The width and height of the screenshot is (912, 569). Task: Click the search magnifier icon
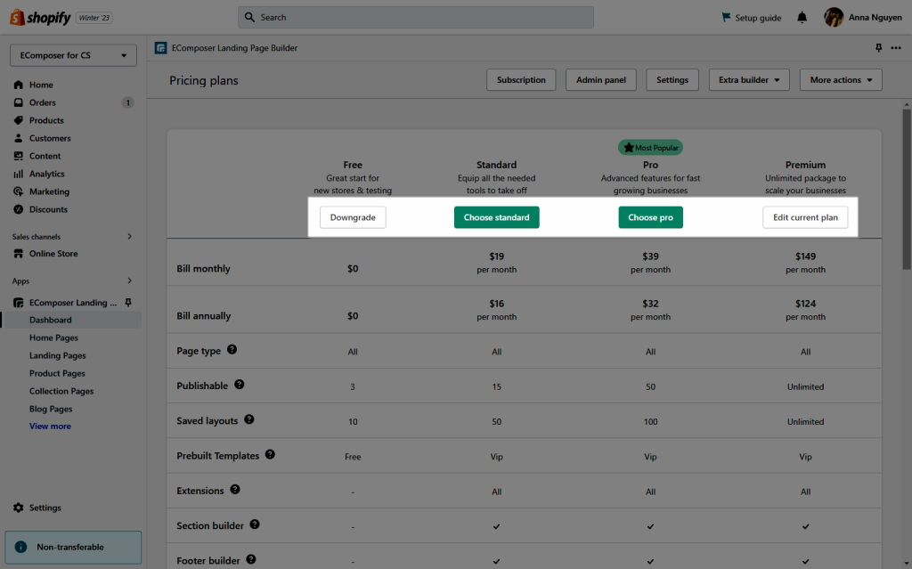pos(249,18)
